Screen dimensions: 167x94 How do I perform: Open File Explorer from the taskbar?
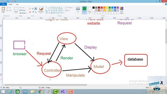33,92
